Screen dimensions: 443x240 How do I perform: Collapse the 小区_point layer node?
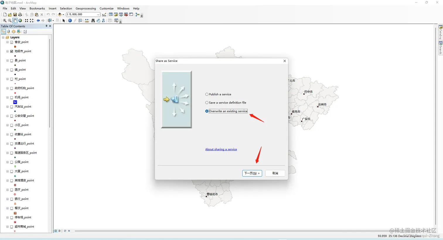click(x=8, y=125)
